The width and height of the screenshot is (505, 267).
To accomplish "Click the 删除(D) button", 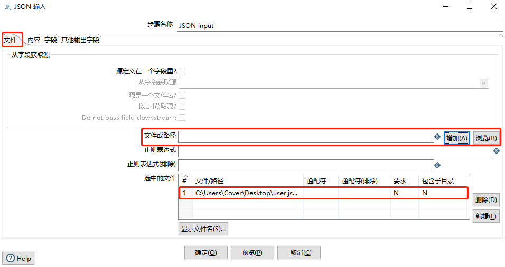I will point(486,200).
